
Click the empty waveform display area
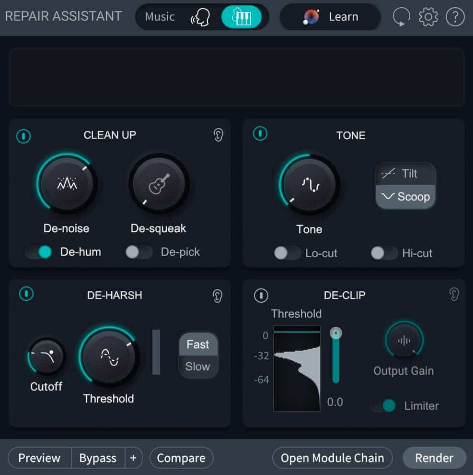(x=236, y=77)
